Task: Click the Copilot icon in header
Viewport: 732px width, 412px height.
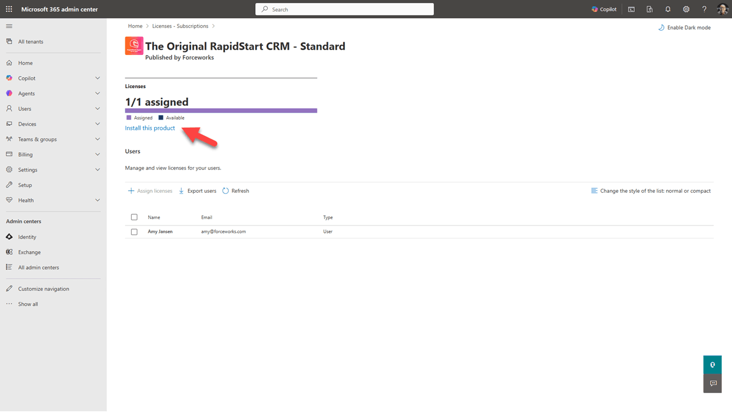Action: click(604, 9)
